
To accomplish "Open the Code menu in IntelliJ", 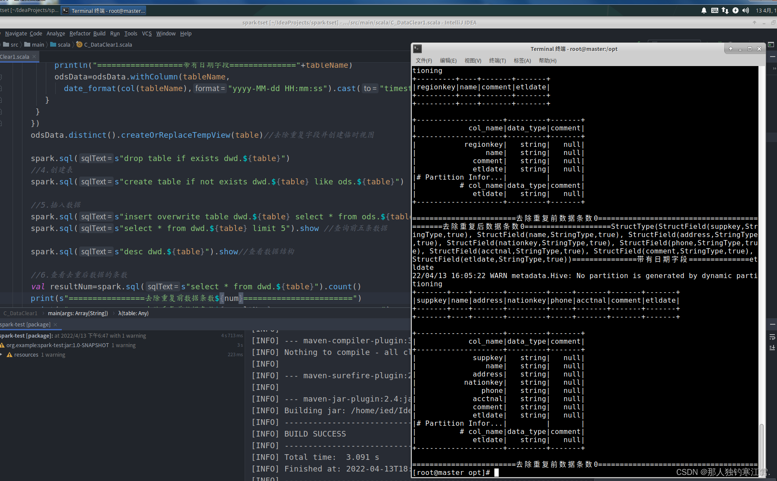I will click(36, 34).
